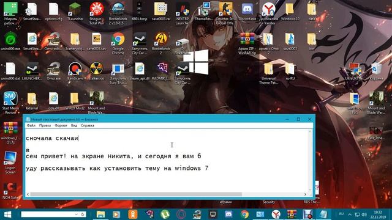The height and width of the screenshot is (220, 392).
Task: Click the refresh button beside taskbar field
Action: click(83, 215)
